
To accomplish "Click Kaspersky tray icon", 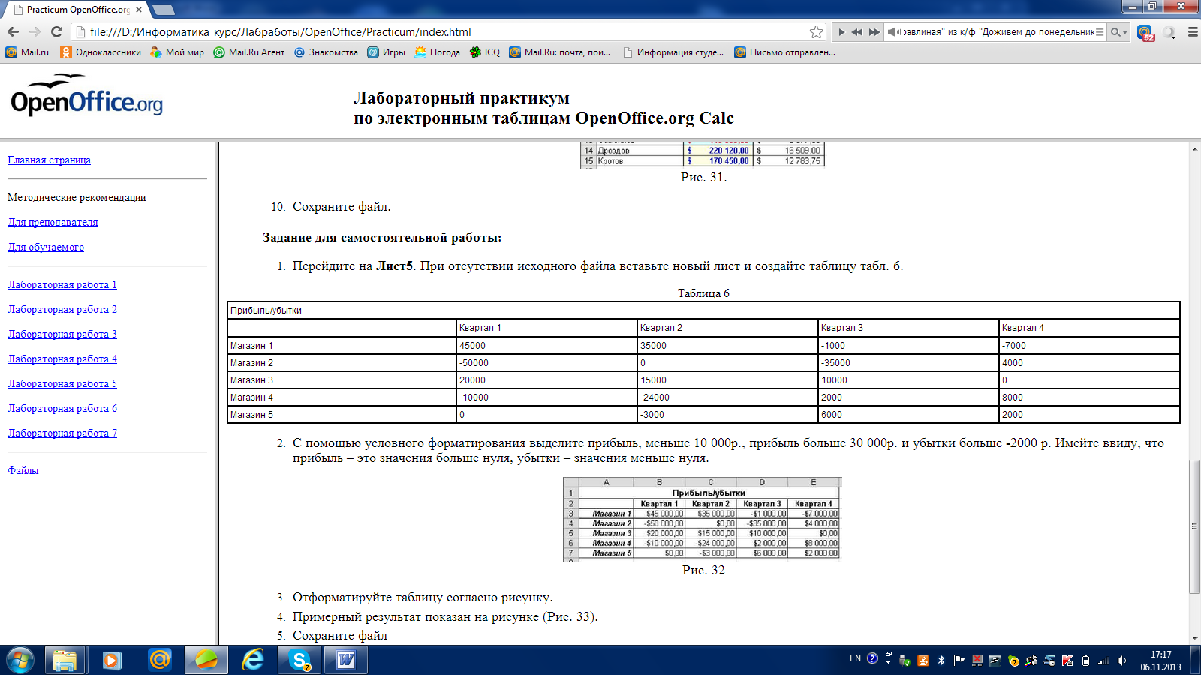I will coord(1067,661).
